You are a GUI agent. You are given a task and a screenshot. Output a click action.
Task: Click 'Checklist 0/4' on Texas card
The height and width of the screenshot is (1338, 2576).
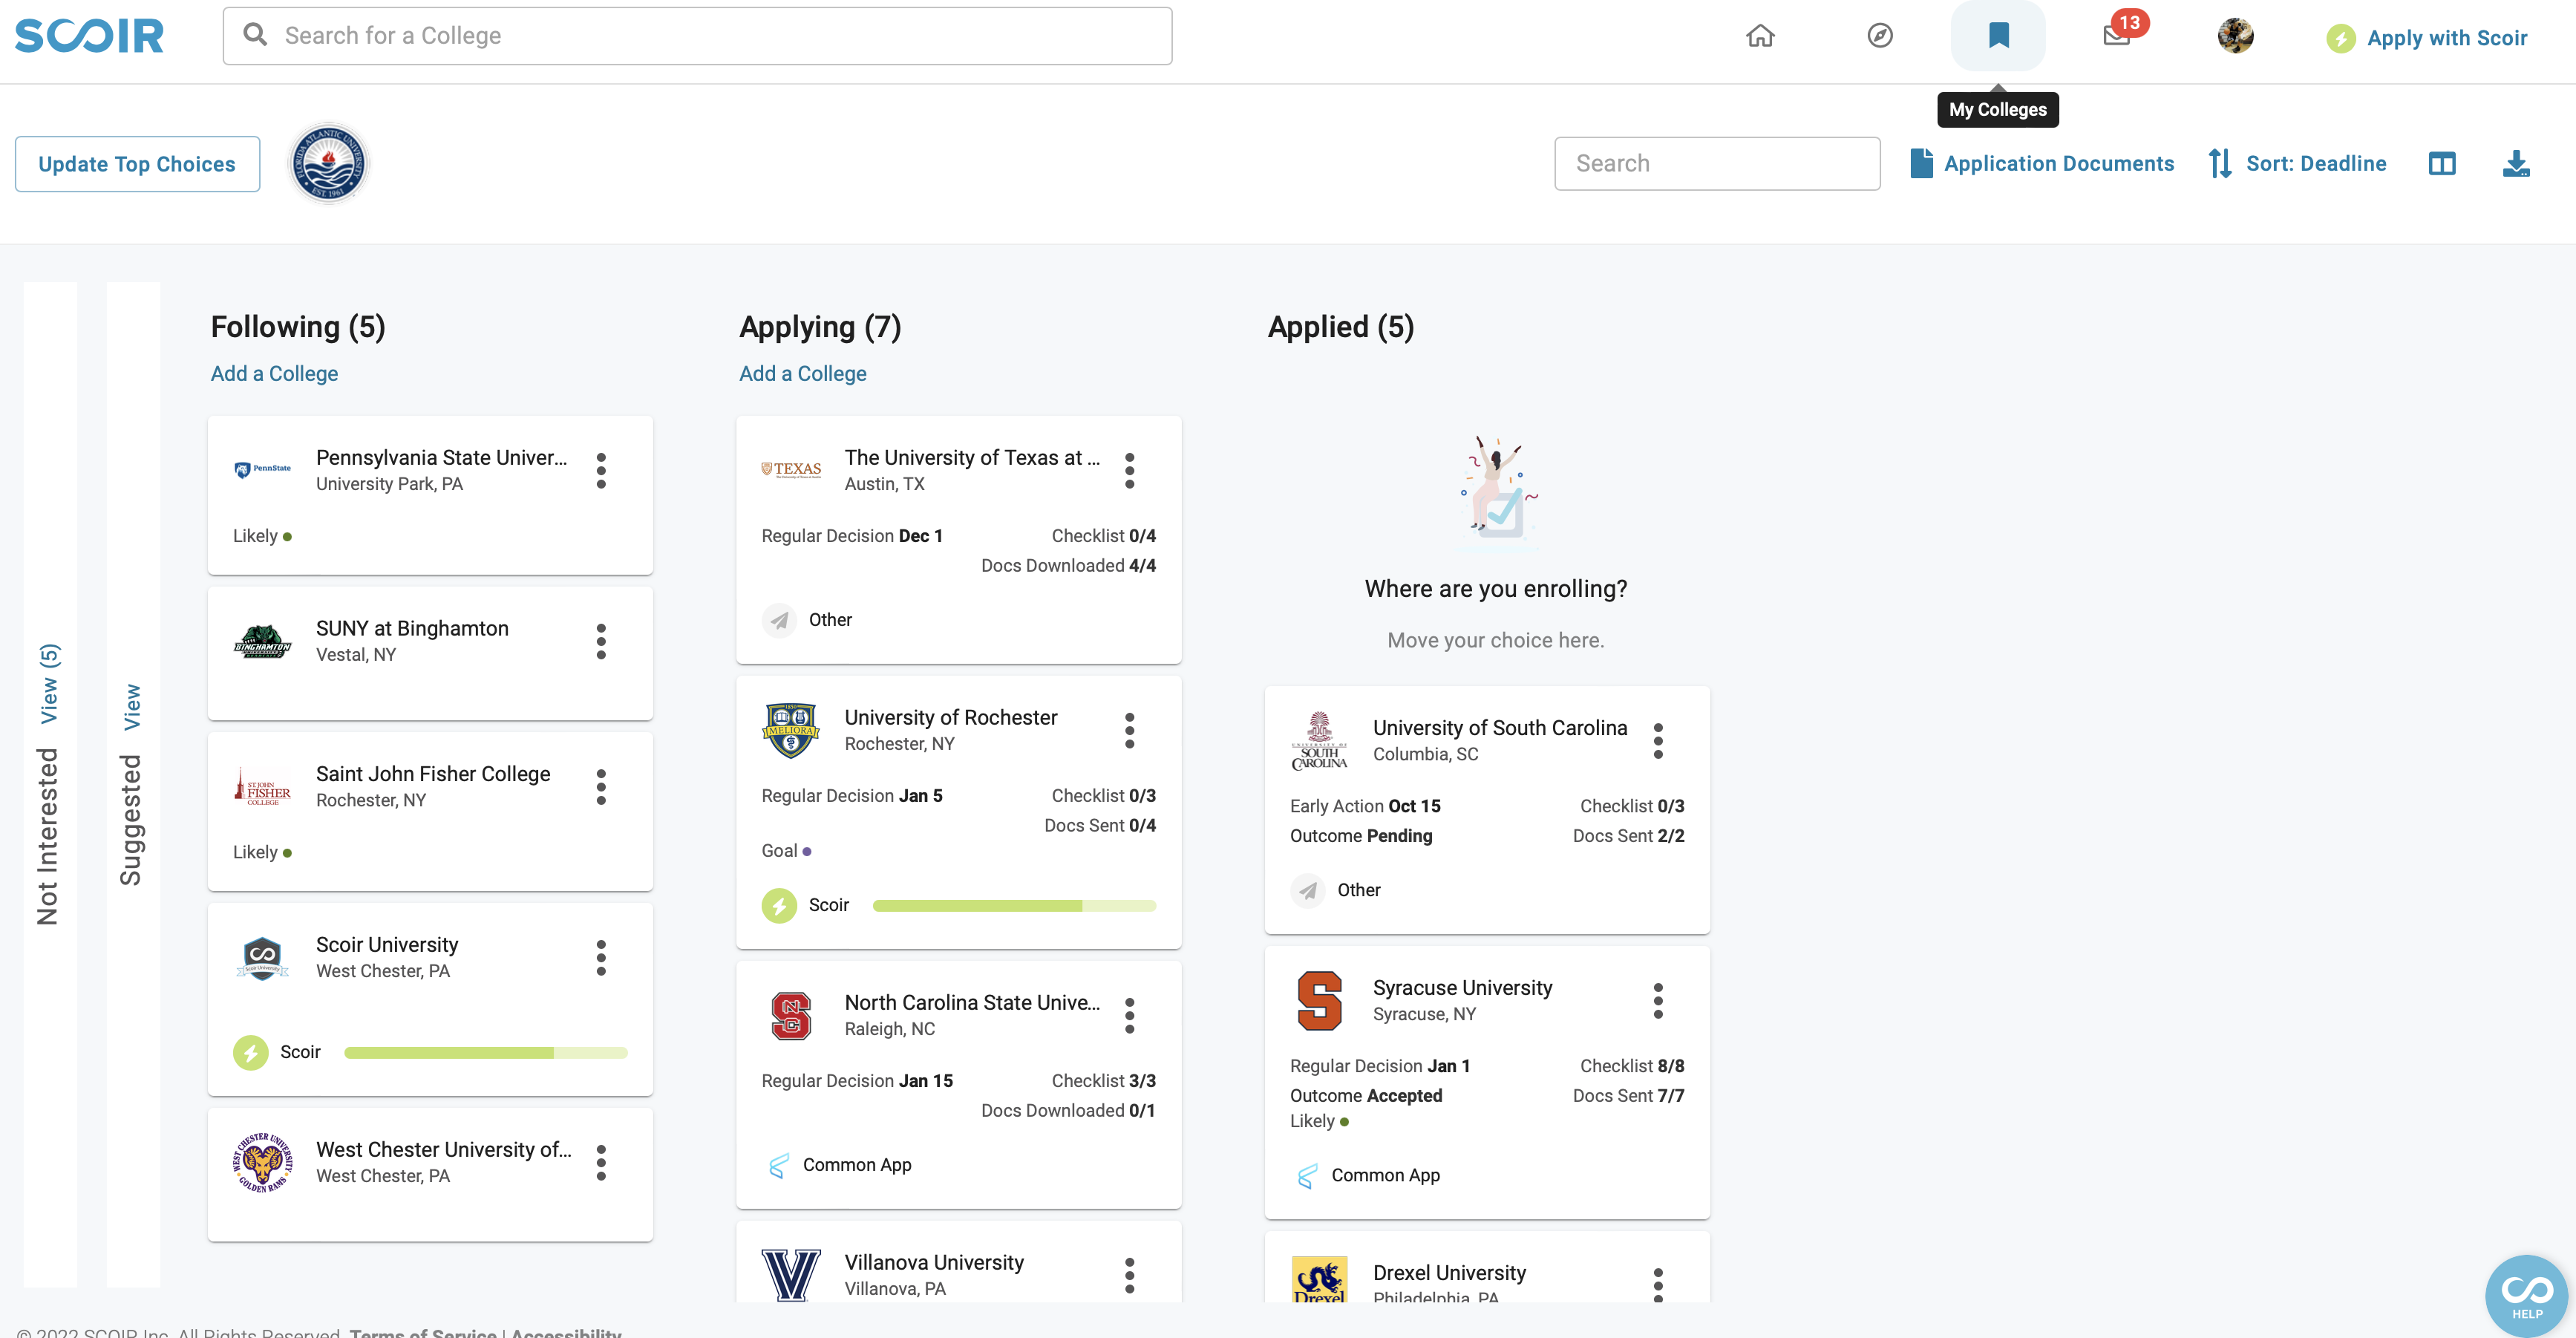1104,536
